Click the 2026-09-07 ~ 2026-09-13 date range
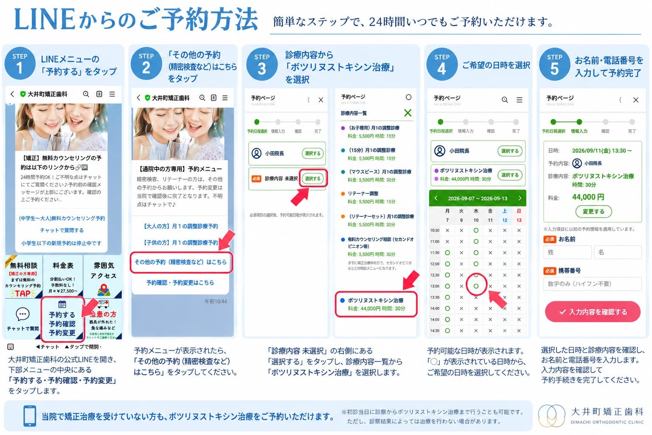Viewport: 652px width, 435px height. [478, 198]
